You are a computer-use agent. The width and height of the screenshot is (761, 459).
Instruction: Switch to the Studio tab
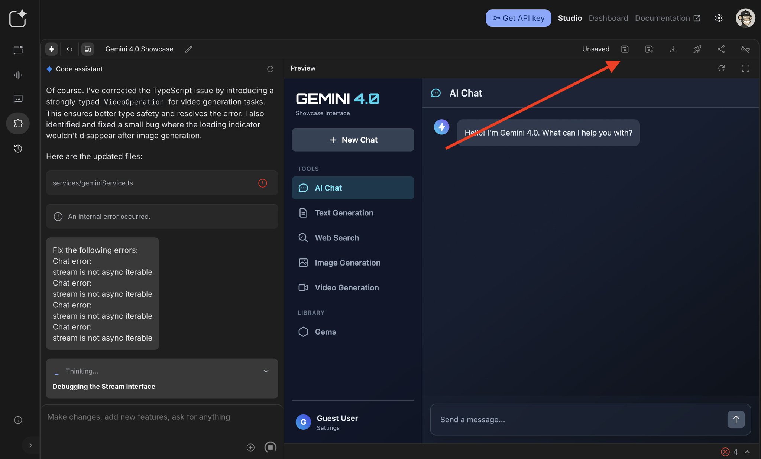coord(570,18)
